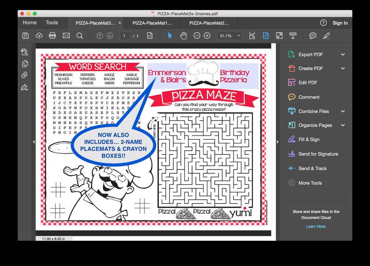The height and width of the screenshot is (266, 370).
Task: Click the Organize Pages label
Action: tap(315, 125)
